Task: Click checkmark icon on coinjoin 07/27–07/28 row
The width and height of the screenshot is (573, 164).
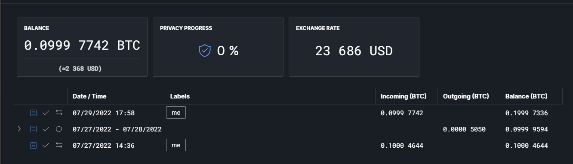Action: point(46,129)
